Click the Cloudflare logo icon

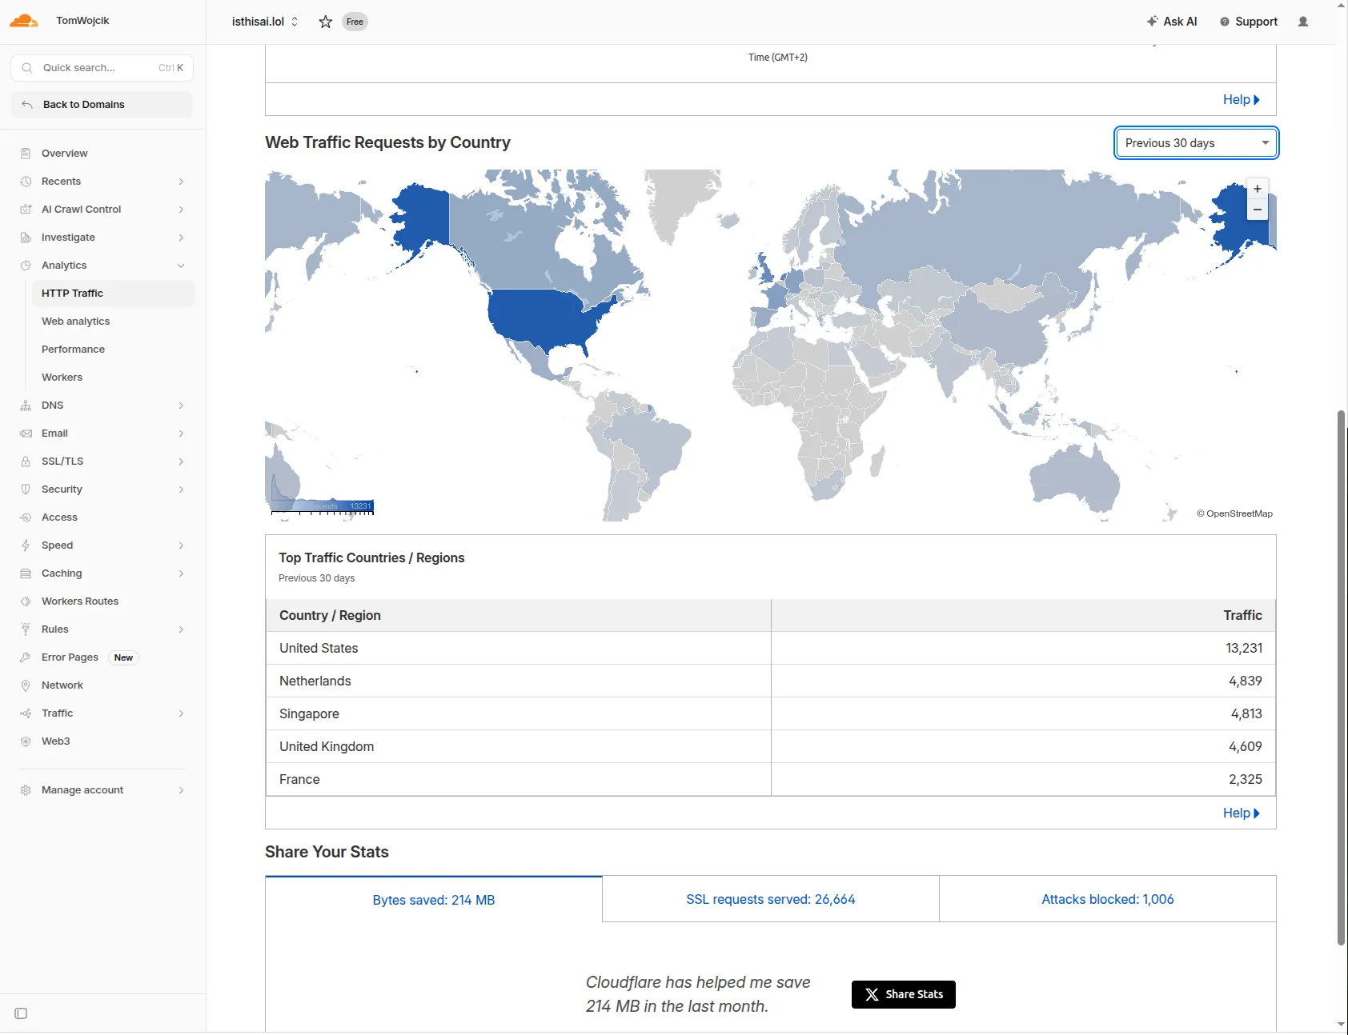pyautogui.click(x=24, y=21)
